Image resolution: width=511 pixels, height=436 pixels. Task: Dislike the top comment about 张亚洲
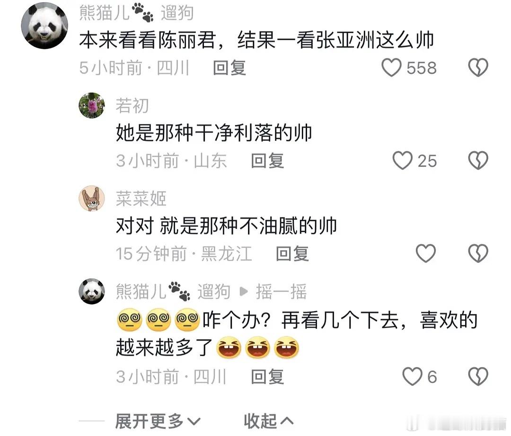pos(478,68)
